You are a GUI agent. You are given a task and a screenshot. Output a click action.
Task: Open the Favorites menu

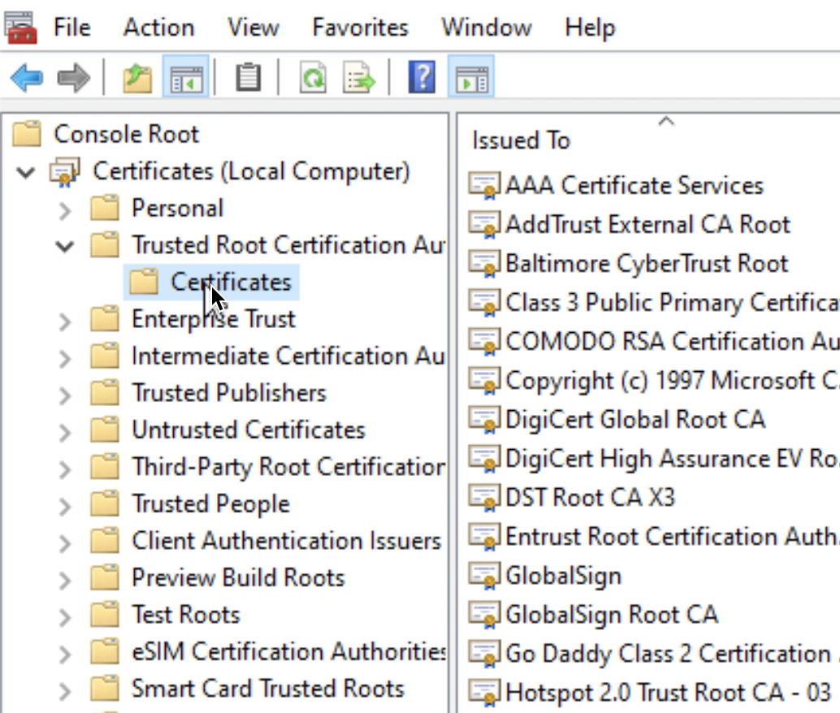coord(360,28)
